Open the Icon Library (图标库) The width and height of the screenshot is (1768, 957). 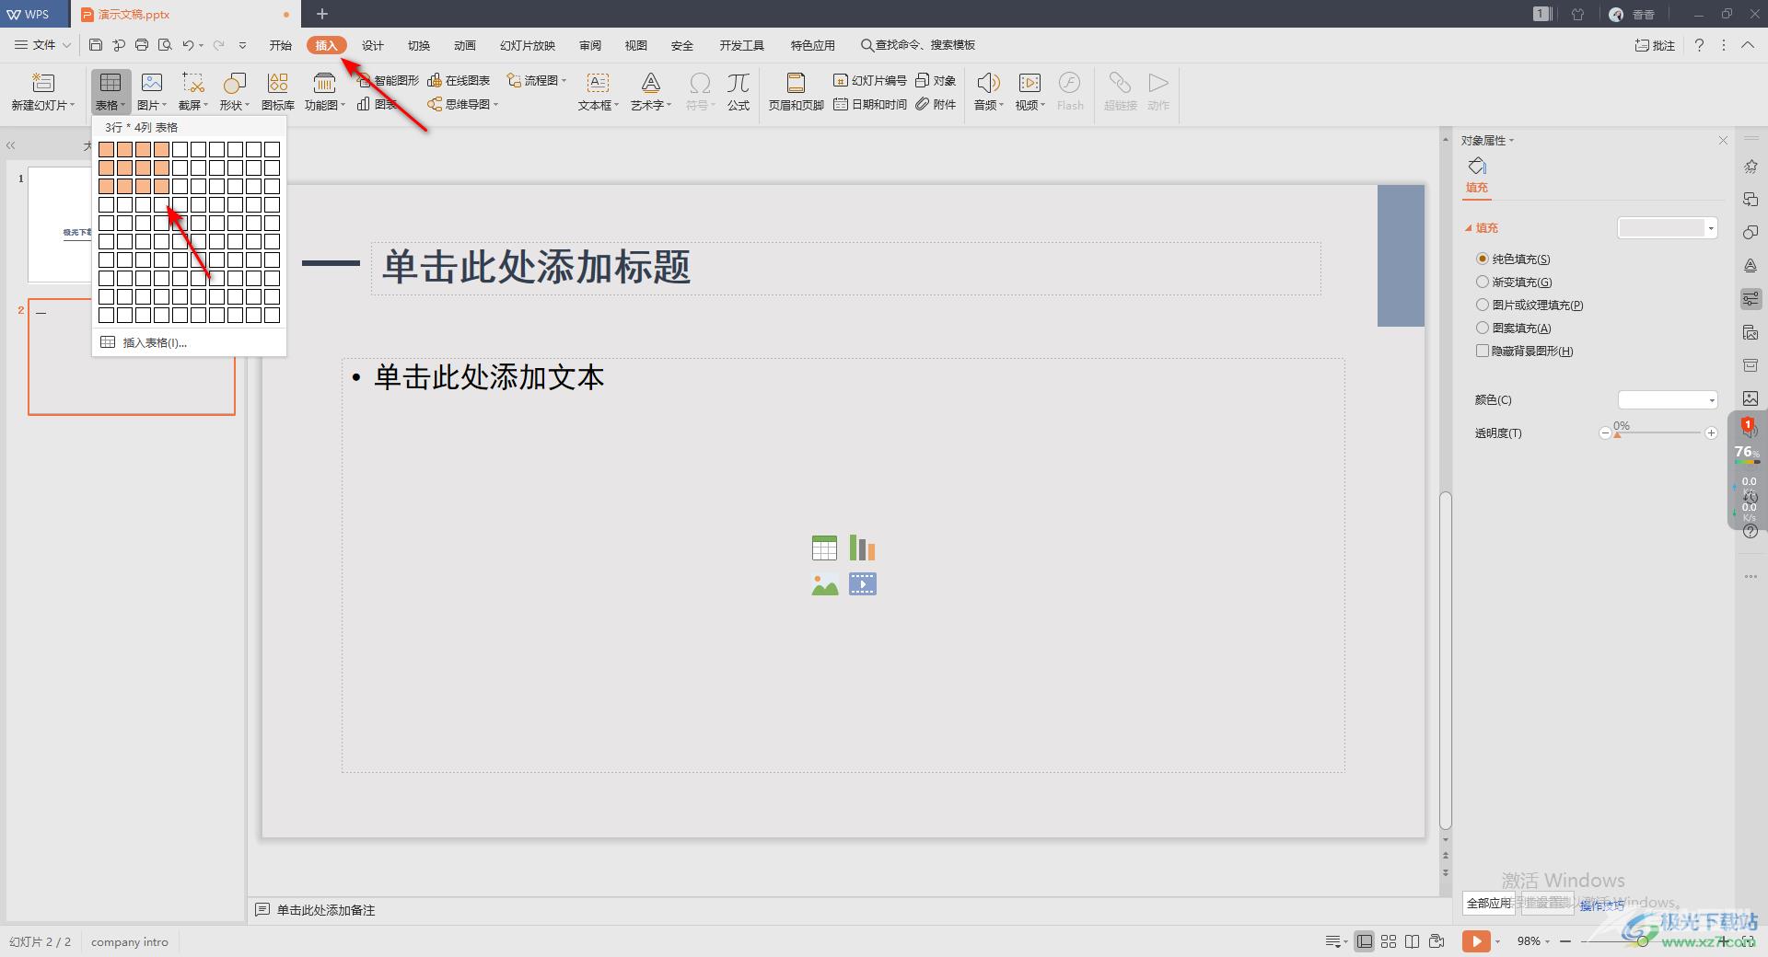277,92
